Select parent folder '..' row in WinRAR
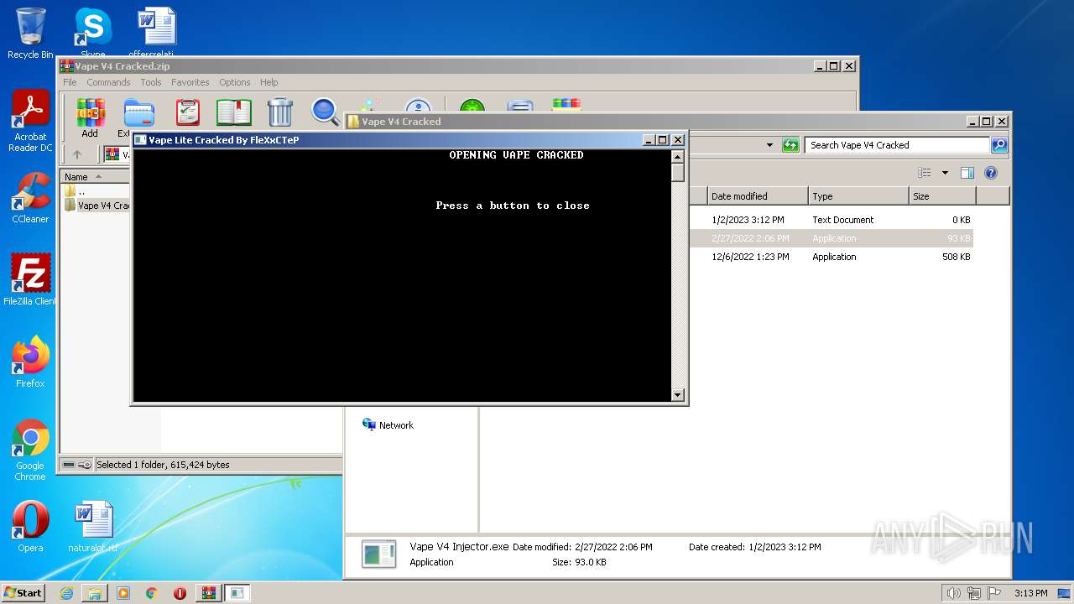Screen dimensions: 1074x604 [96, 191]
